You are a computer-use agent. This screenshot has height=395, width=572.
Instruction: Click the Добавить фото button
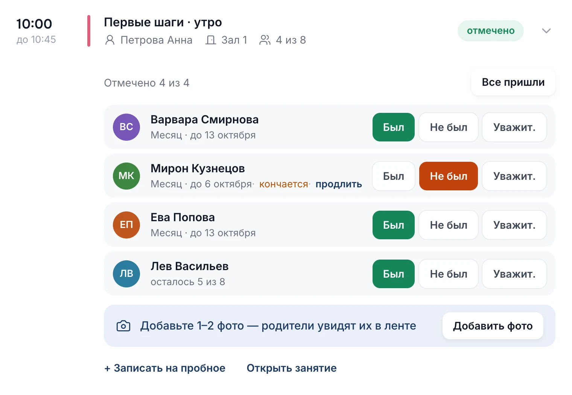pyautogui.click(x=493, y=326)
